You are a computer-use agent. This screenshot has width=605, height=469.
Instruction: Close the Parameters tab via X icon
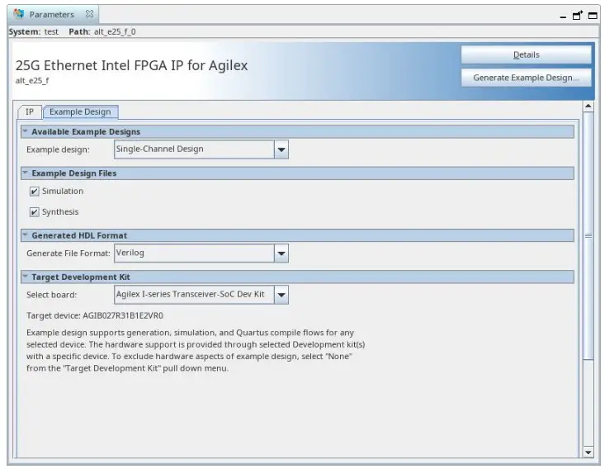coord(89,14)
